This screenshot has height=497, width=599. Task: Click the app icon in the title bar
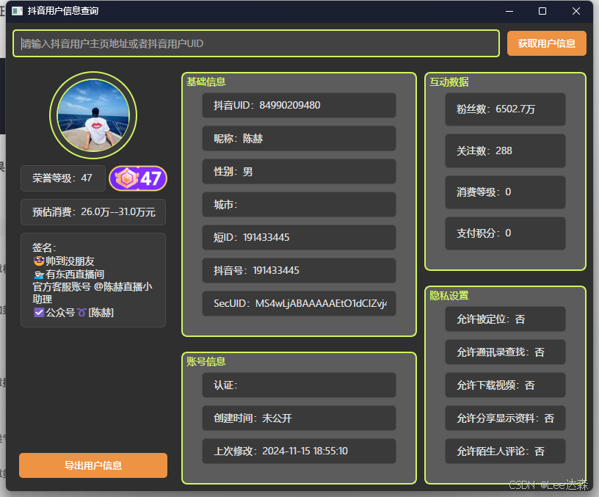(x=17, y=11)
